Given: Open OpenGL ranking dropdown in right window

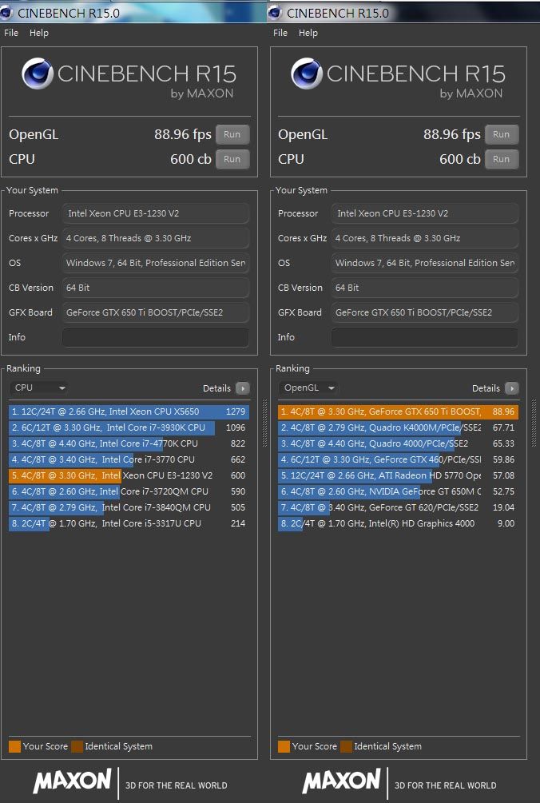Looking at the screenshot, I should click(308, 388).
